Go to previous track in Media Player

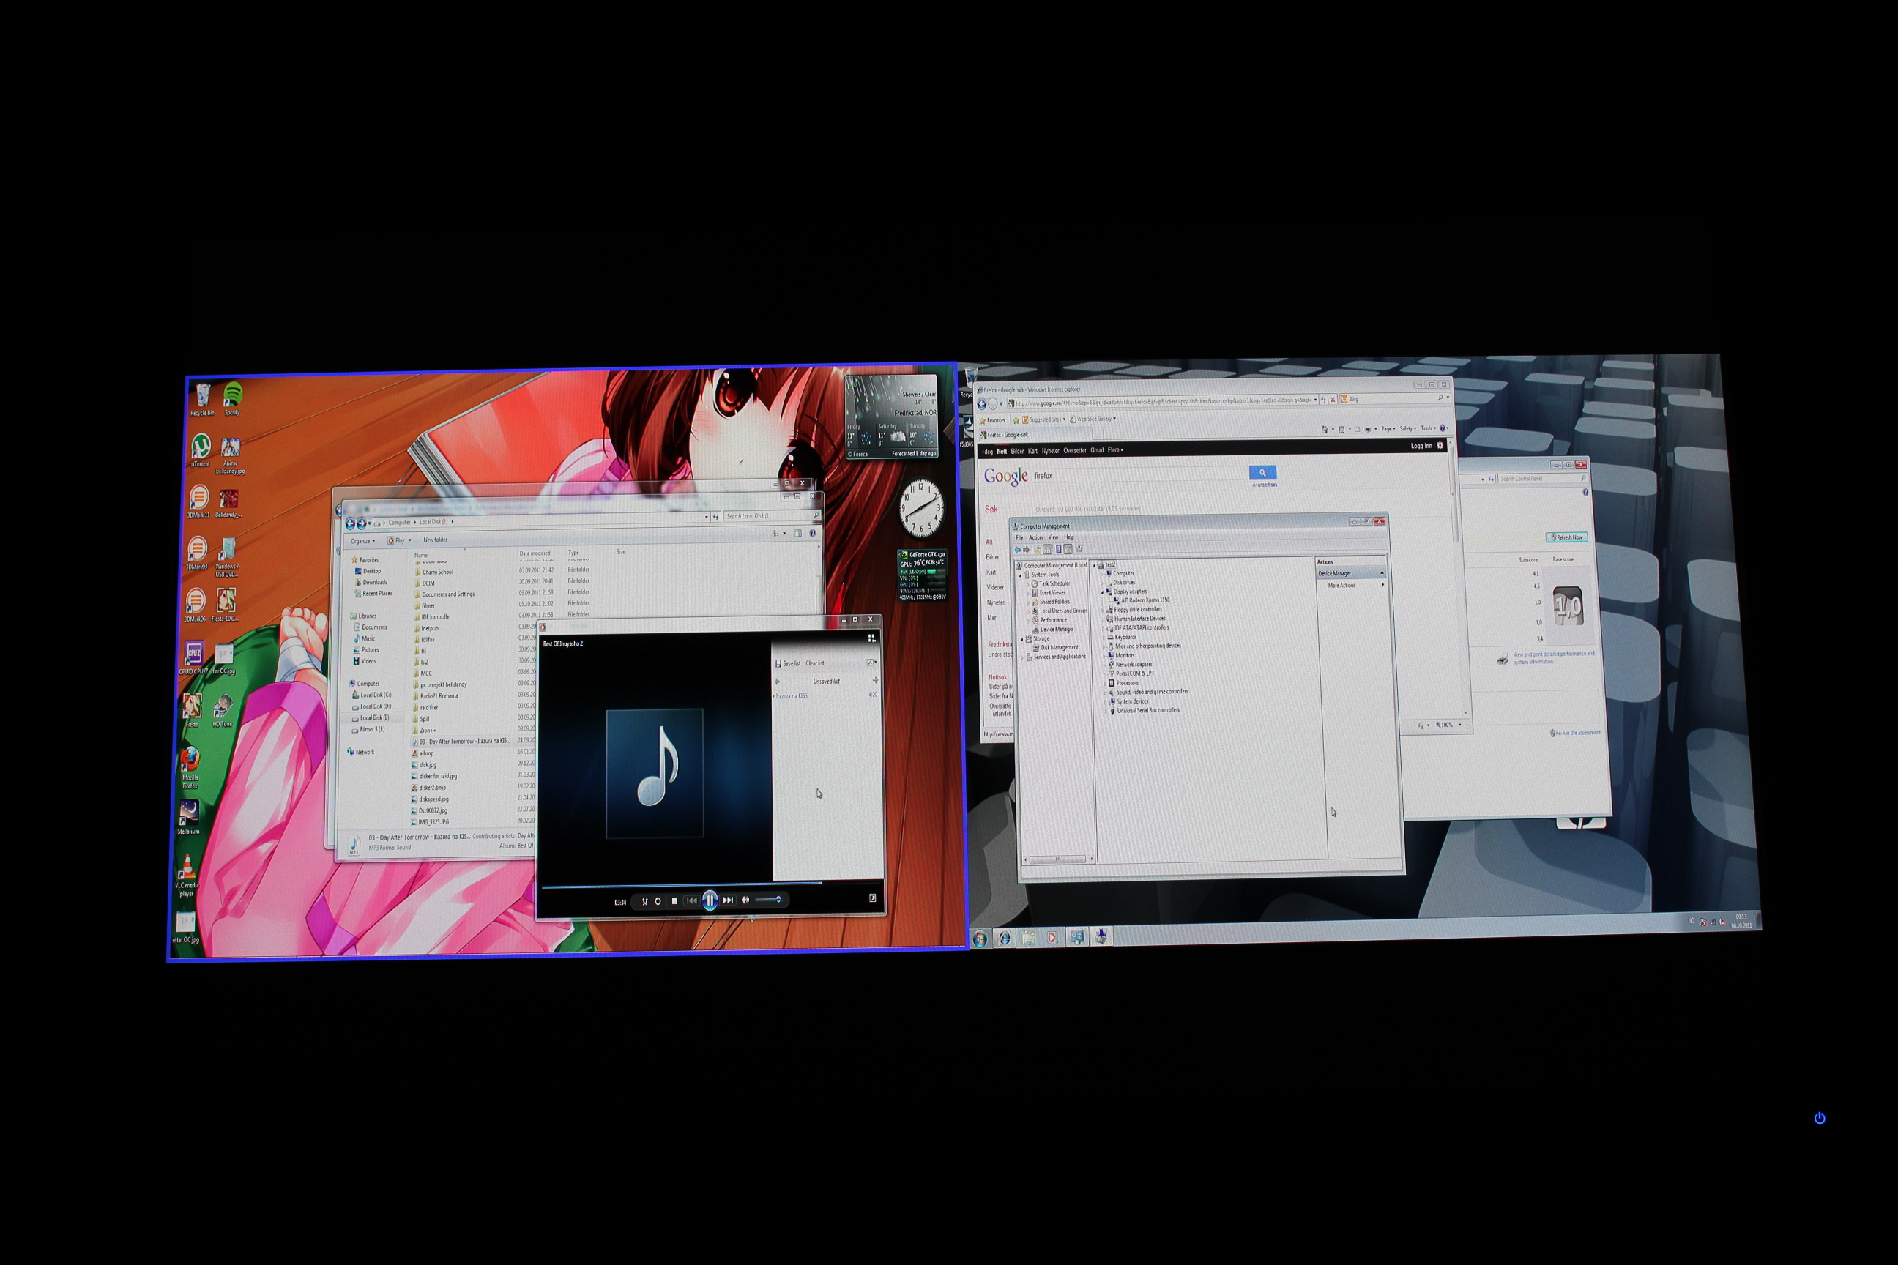click(x=691, y=900)
